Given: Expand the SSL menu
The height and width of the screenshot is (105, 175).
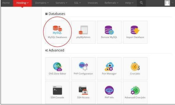Looking at the screenshot, I should point(77,3).
